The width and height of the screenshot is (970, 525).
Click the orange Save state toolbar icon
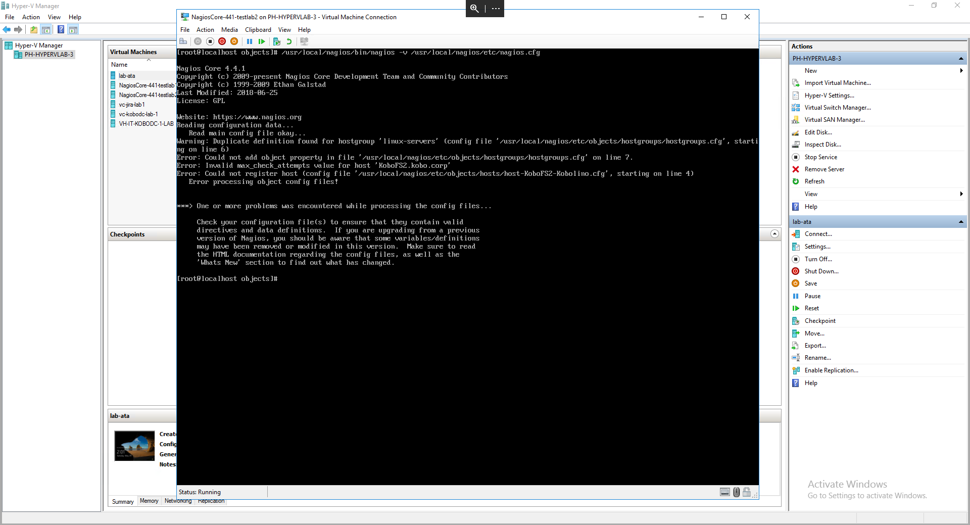(x=234, y=41)
